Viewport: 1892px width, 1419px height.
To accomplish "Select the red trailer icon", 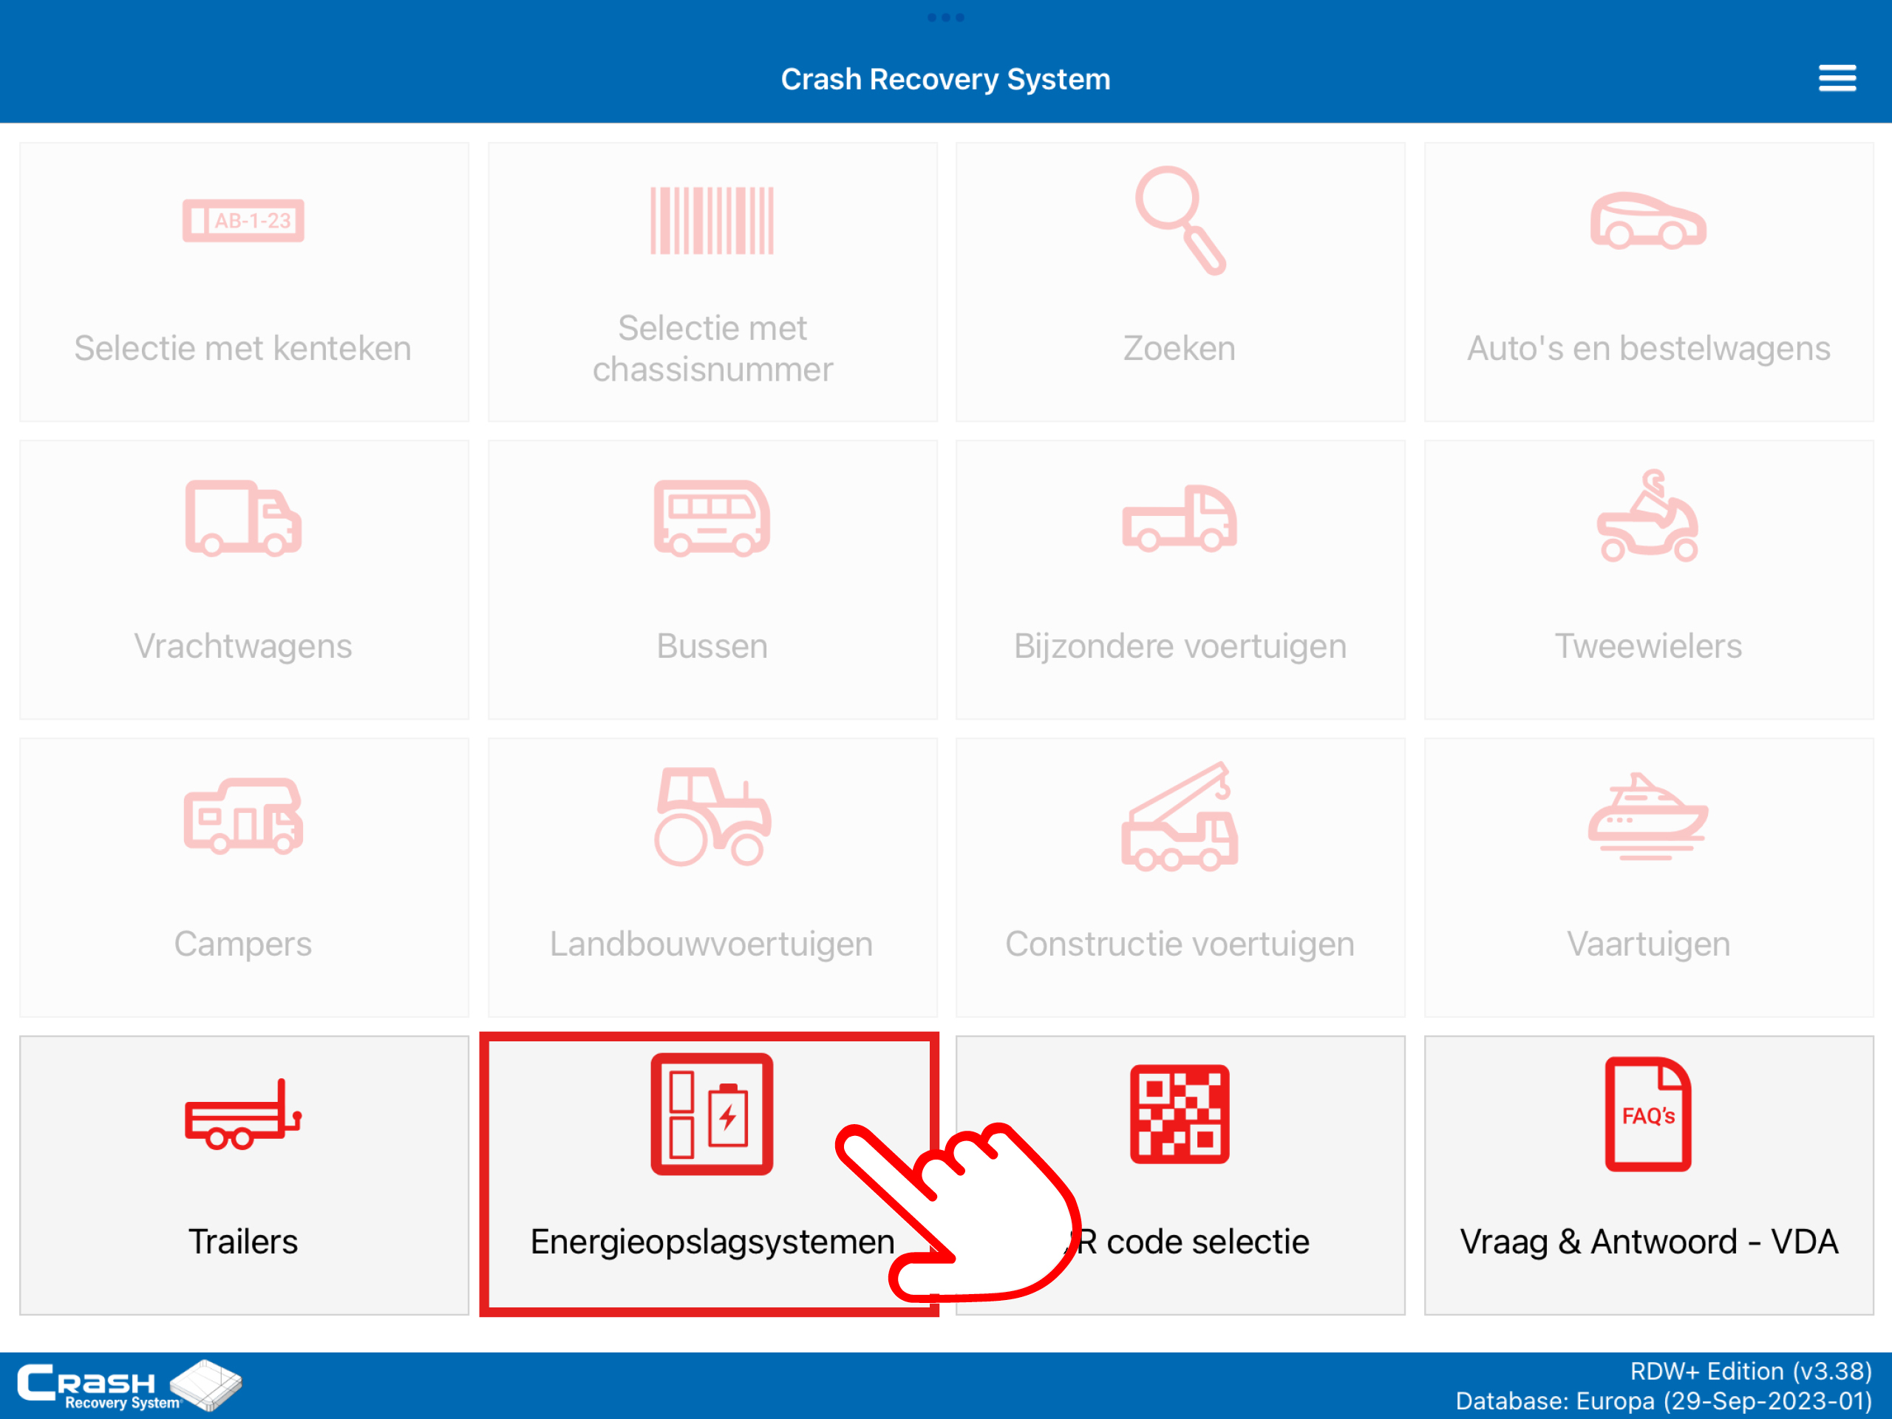I will (243, 1114).
